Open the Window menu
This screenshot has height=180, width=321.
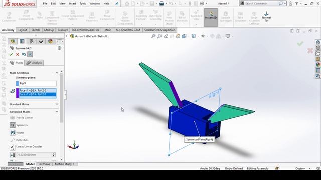95,3
